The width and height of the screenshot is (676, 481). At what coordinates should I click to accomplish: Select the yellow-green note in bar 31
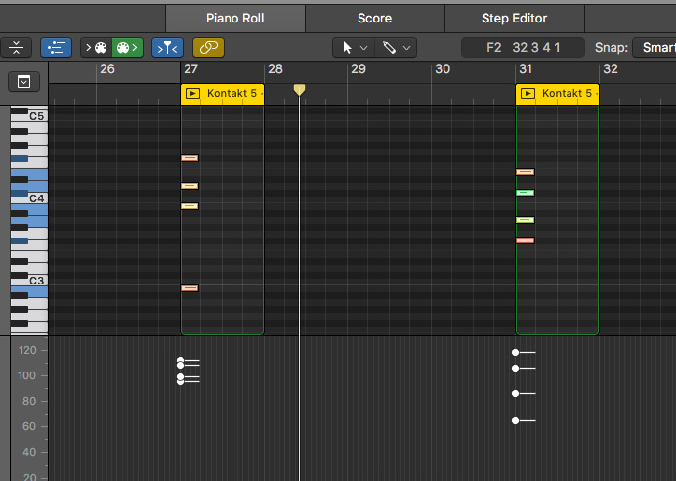(526, 220)
